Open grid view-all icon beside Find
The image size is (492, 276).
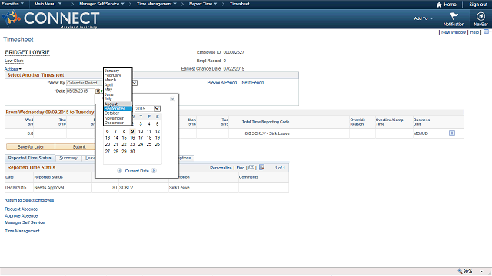point(251,167)
